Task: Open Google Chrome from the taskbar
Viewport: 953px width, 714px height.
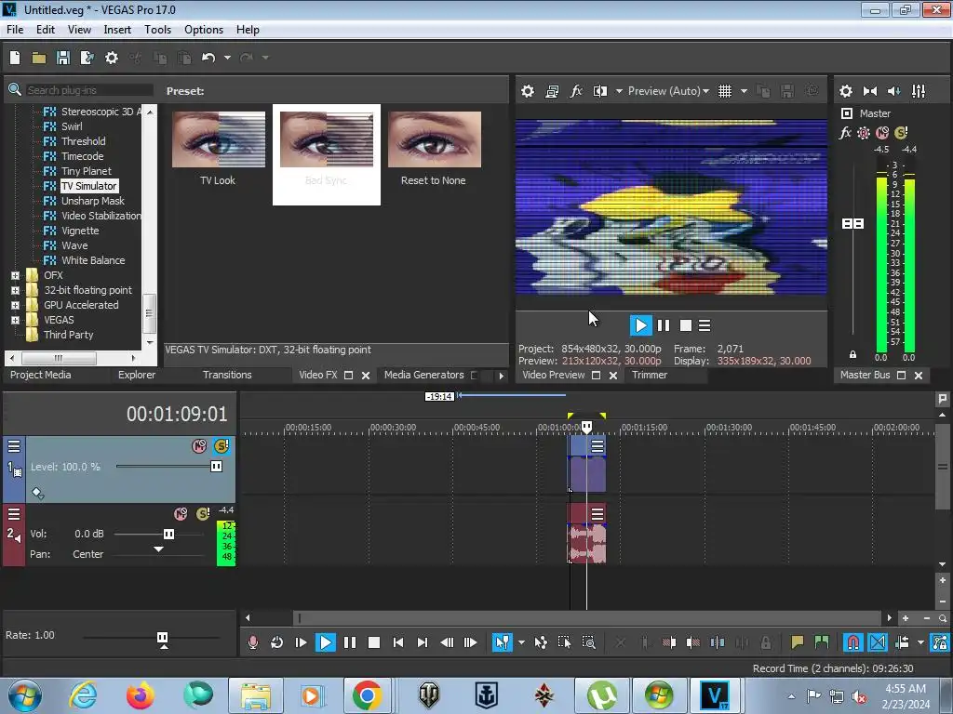Action: click(x=367, y=695)
